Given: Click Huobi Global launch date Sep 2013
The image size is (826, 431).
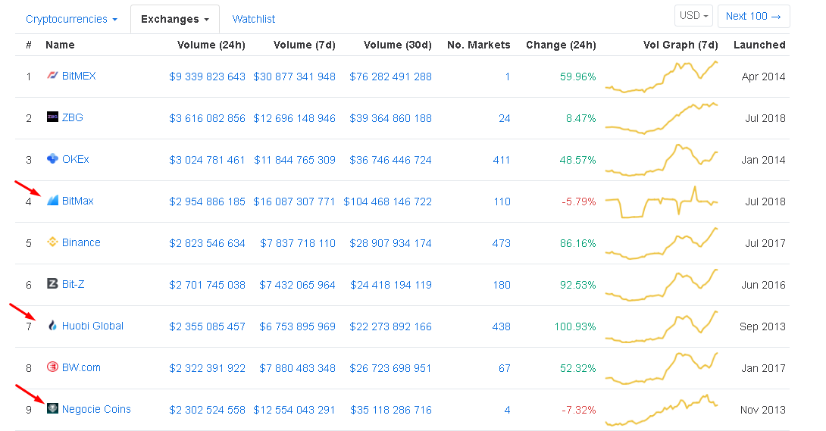Looking at the screenshot, I should [762, 326].
